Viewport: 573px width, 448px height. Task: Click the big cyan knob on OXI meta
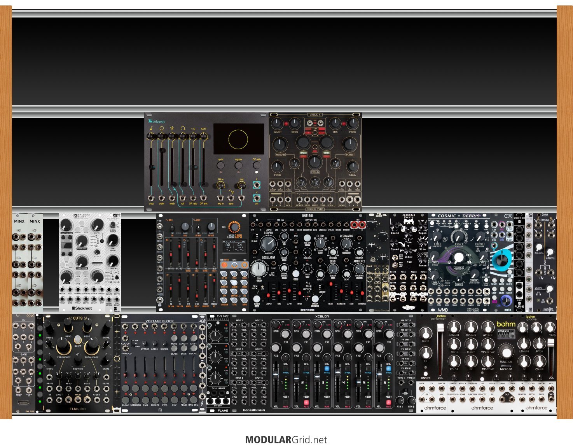pyautogui.click(x=502, y=260)
